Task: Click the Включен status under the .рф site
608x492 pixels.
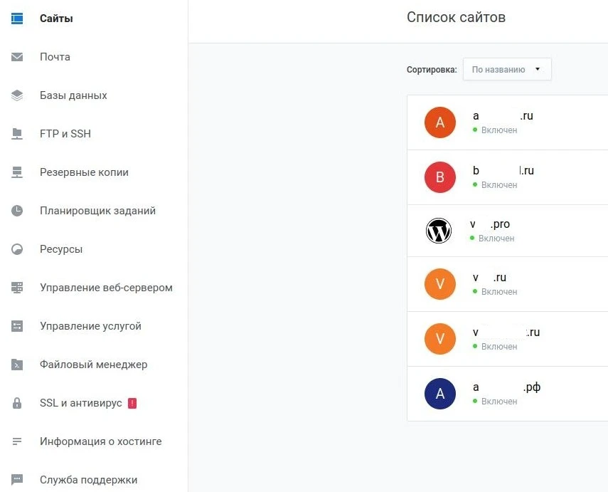Action: (498, 401)
